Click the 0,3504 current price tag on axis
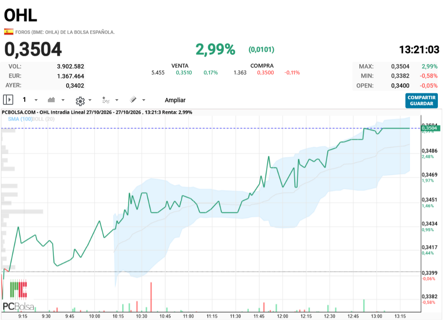 [x=430, y=128]
